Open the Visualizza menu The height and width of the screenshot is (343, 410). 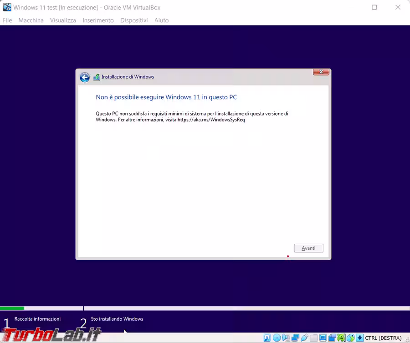pos(63,20)
